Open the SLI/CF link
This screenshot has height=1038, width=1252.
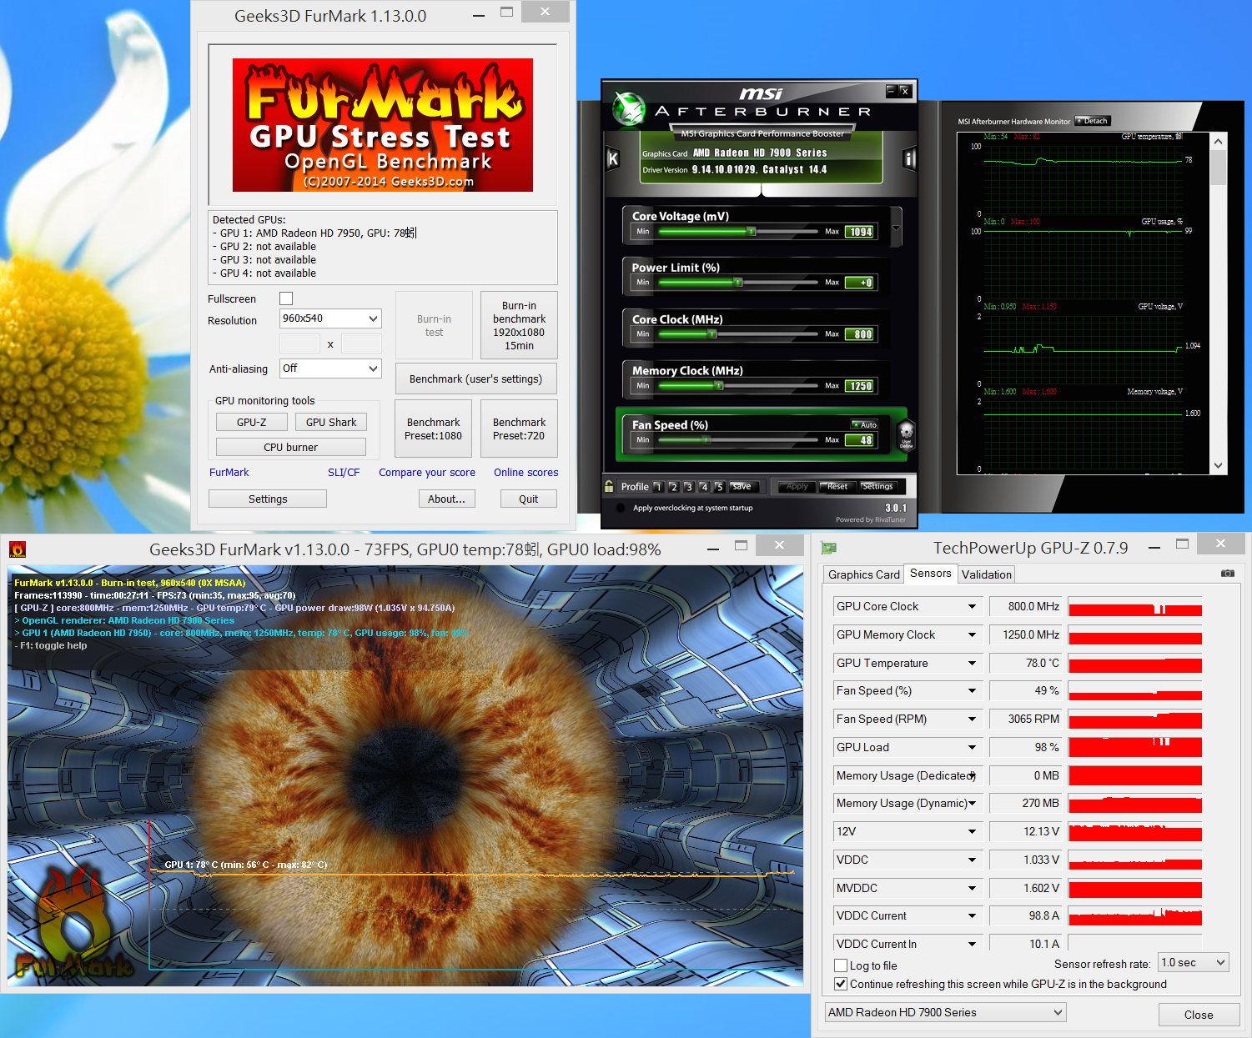[344, 472]
